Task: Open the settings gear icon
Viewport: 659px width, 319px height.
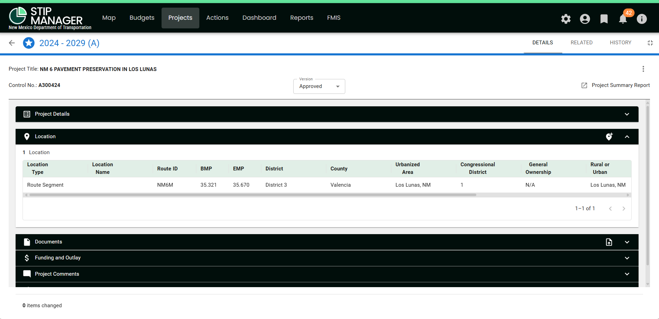Action: tap(566, 19)
